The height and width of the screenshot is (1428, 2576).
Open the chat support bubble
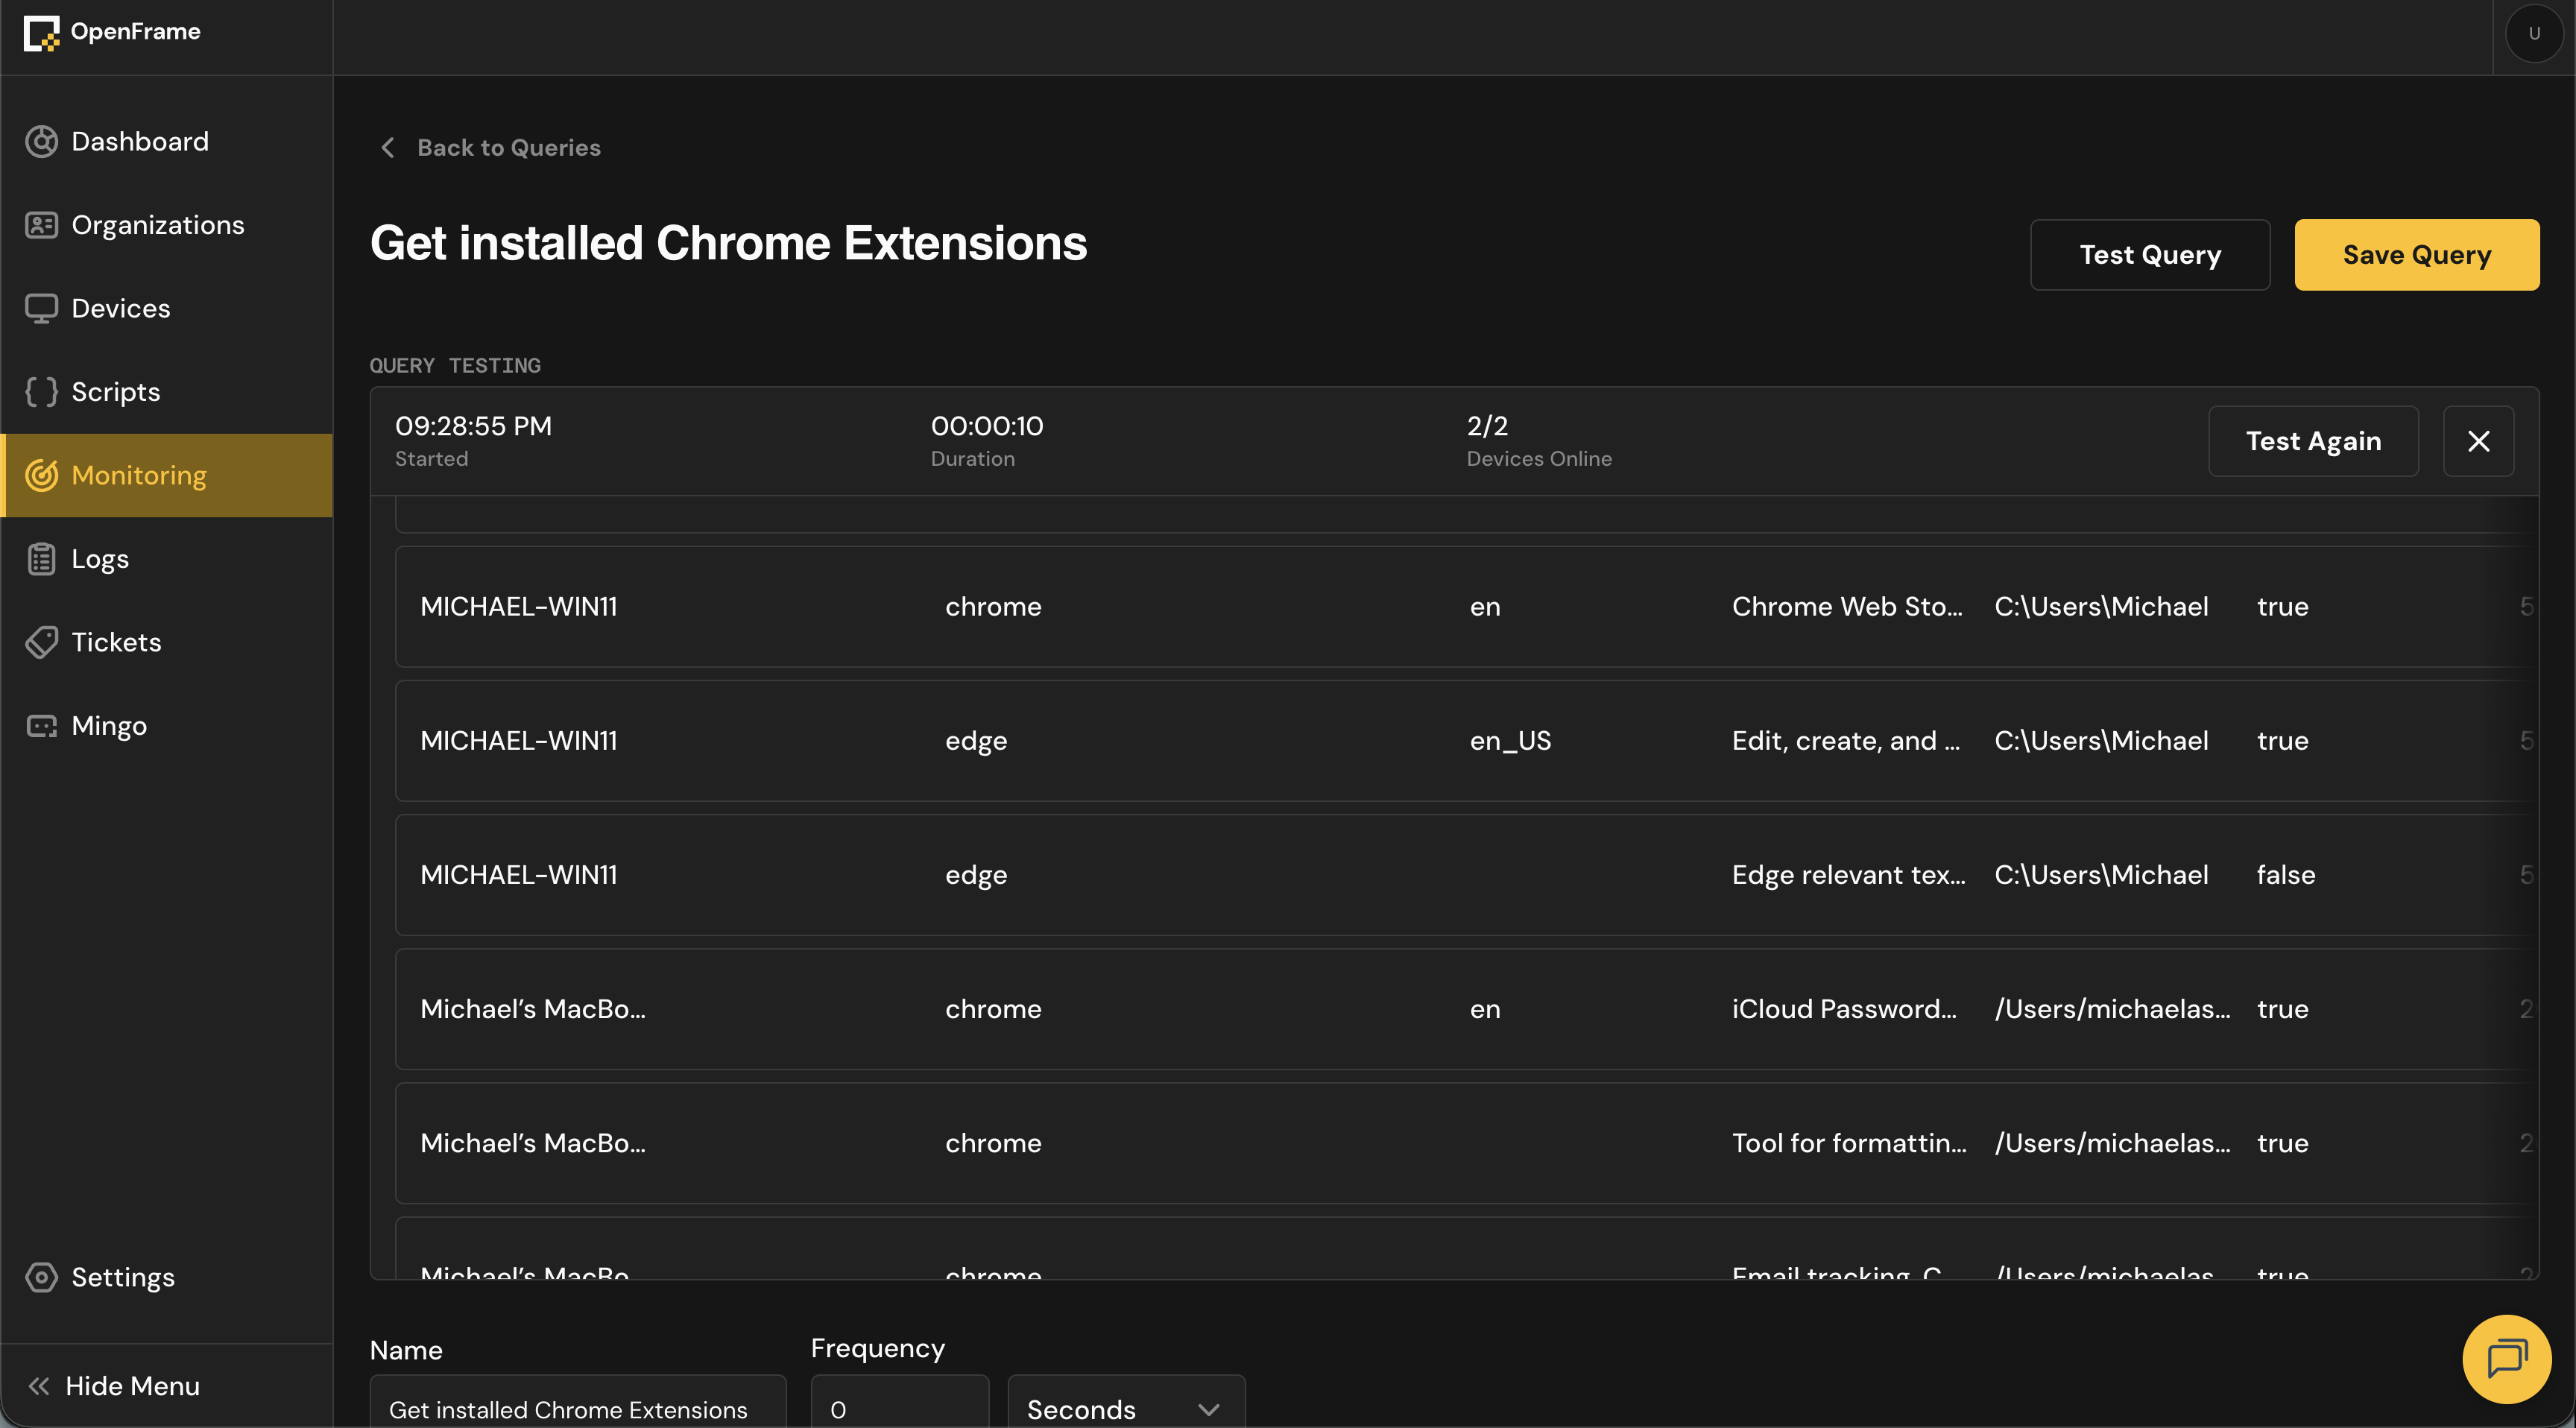point(2507,1359)
